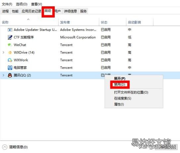180x153 pixels.
Task: Choose 在线搜索(S) in context menu
Action: click(123, 98)
